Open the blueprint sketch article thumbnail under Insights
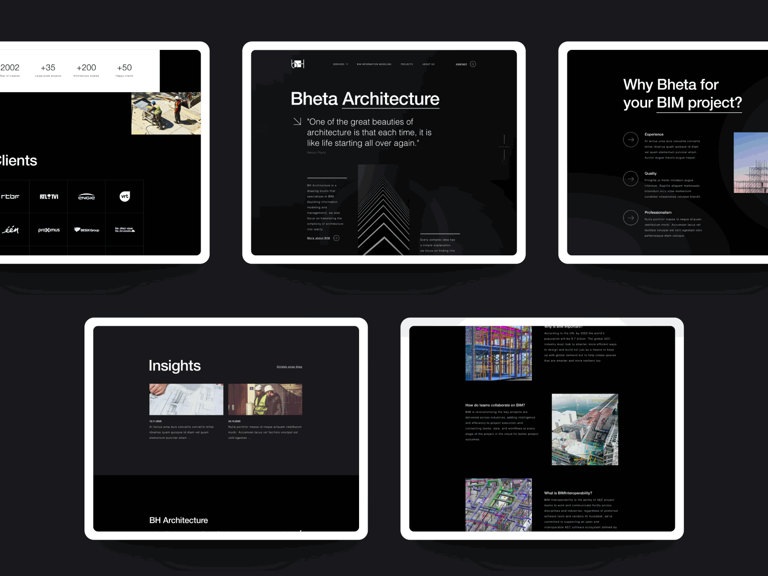The image size is (768, 576). point(186,398)
